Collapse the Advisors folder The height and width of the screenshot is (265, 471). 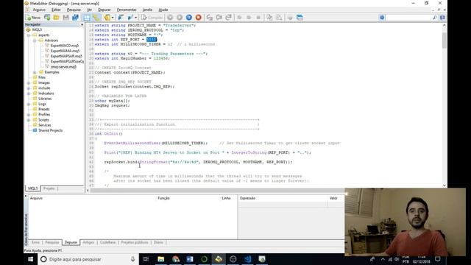point(35,40)
